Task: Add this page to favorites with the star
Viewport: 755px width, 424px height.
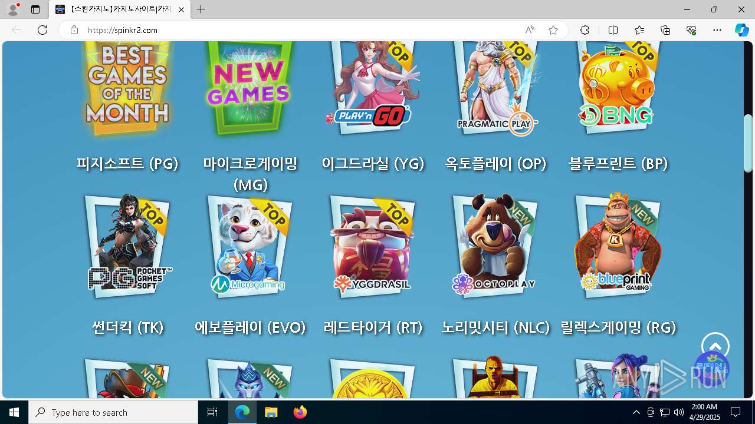Action: [x=553, y=30]
